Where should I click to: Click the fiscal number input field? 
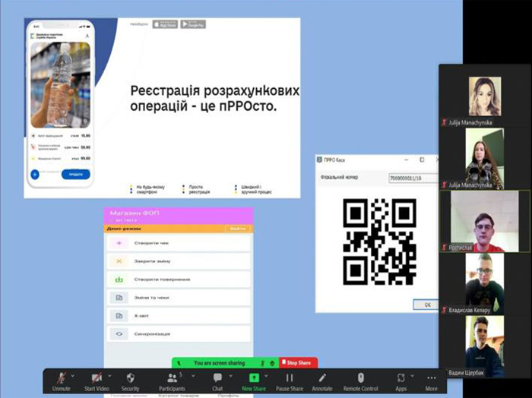click(x=413, y=178)
